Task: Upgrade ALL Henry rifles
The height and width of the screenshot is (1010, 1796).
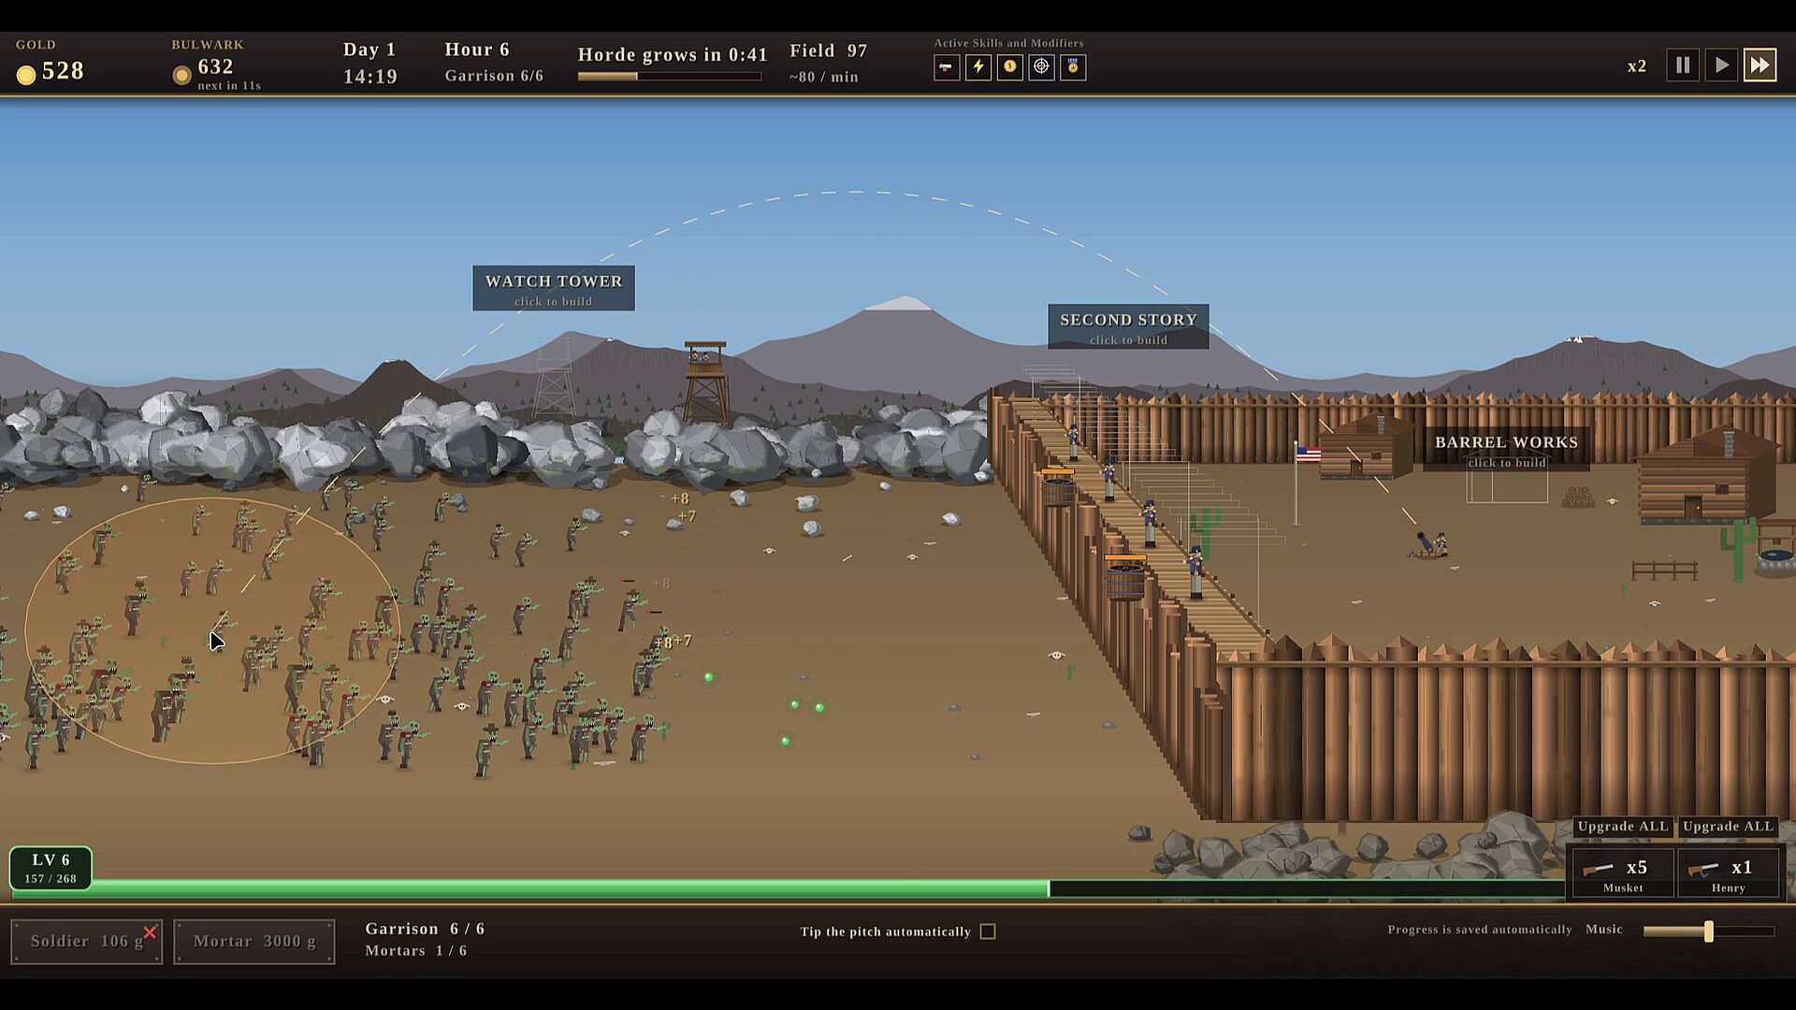Action: (1728, 827)
